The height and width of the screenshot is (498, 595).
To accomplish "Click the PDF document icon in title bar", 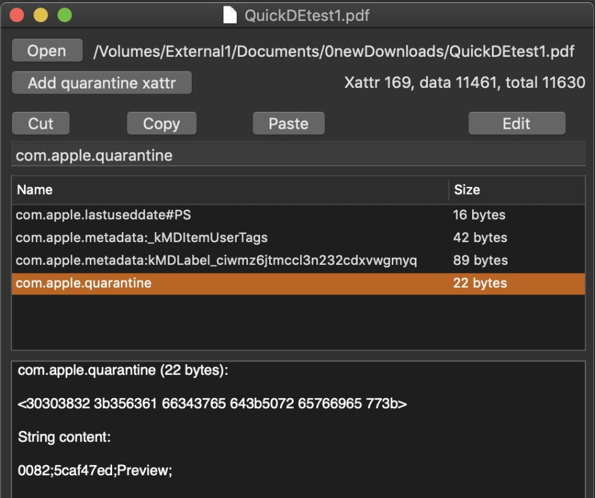I will click(230, 15).
